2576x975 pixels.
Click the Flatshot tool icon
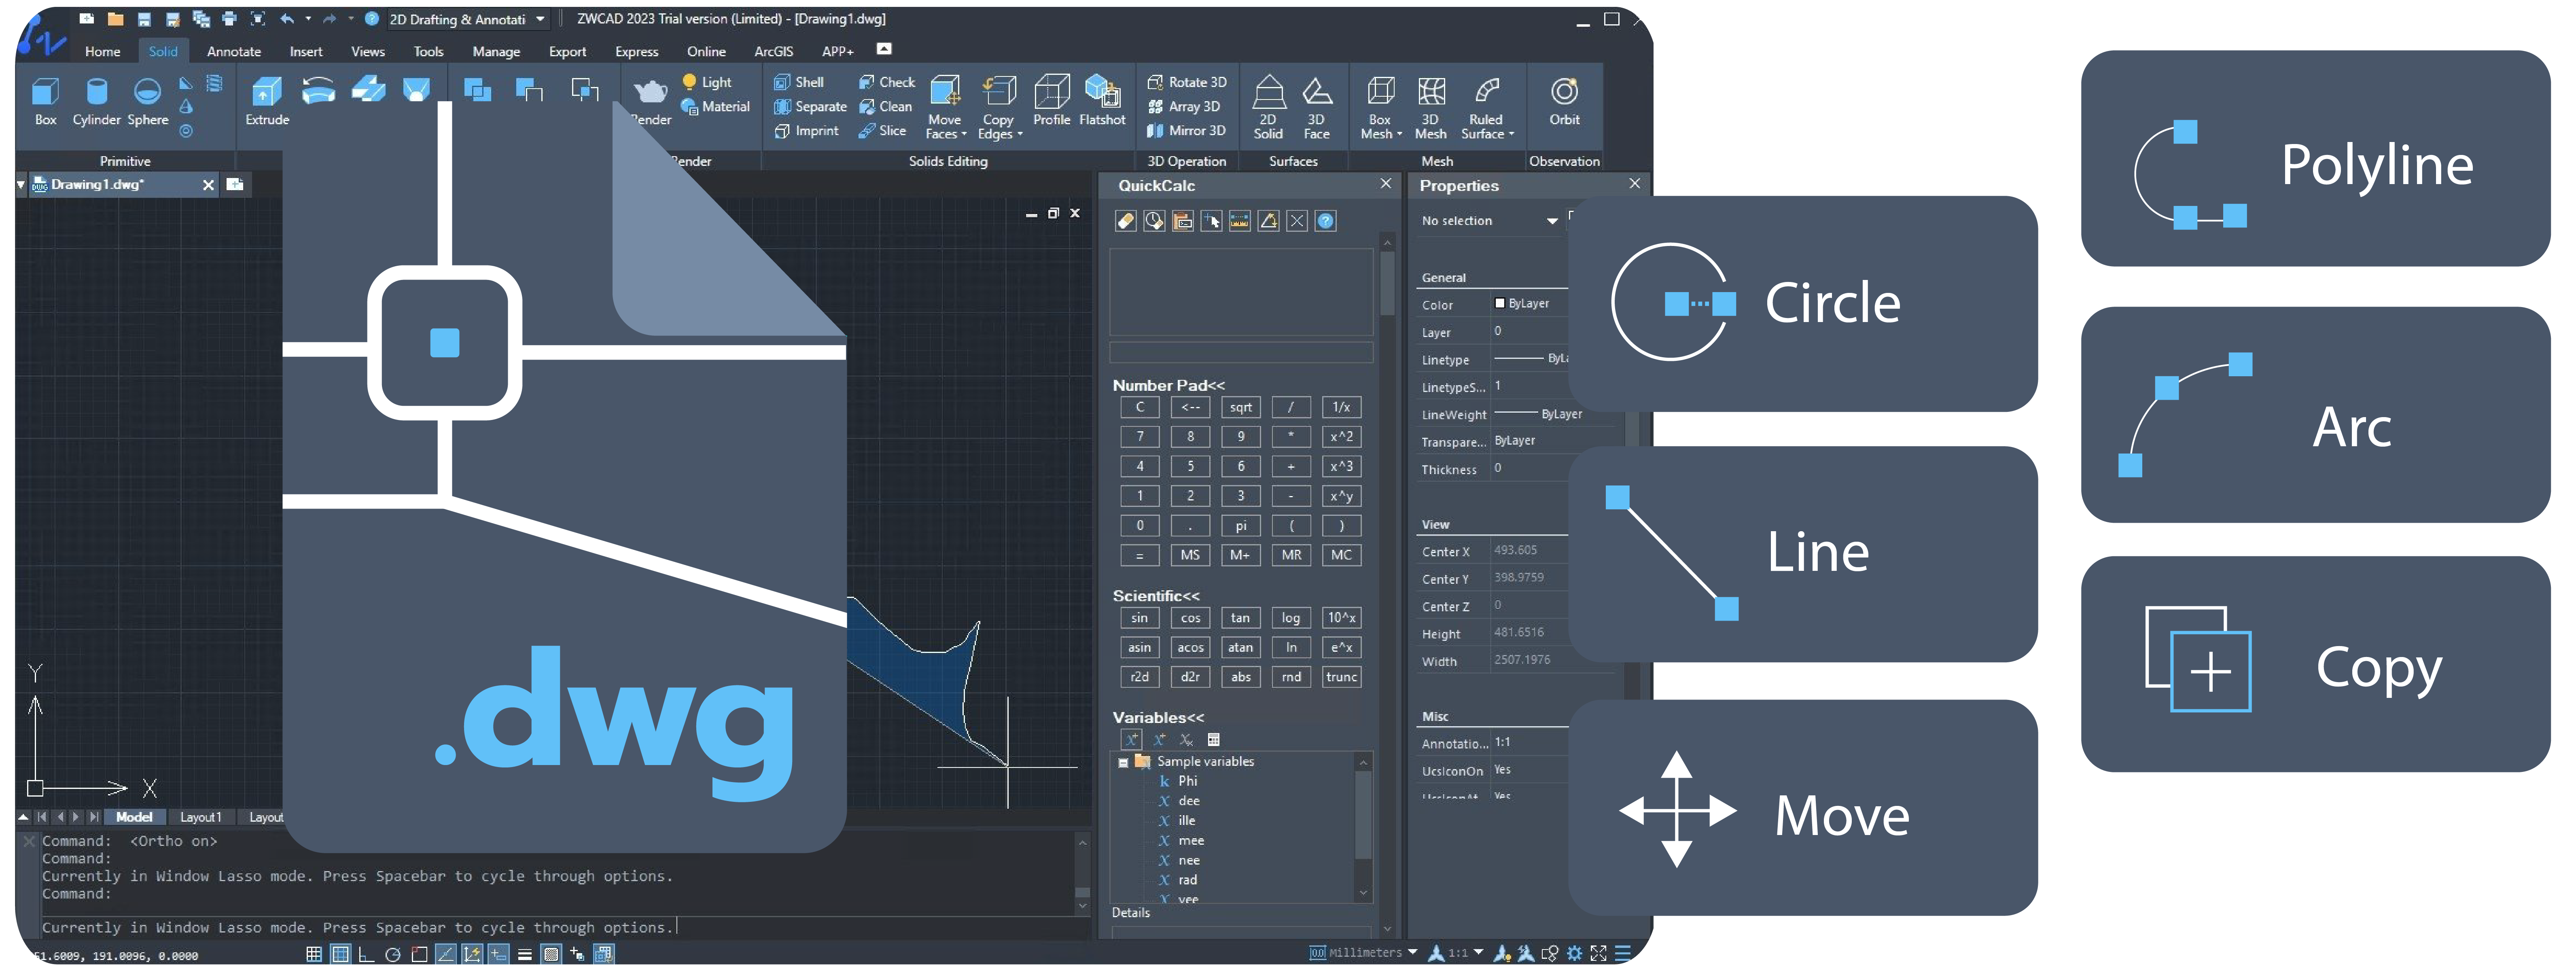coord(1102,92)
